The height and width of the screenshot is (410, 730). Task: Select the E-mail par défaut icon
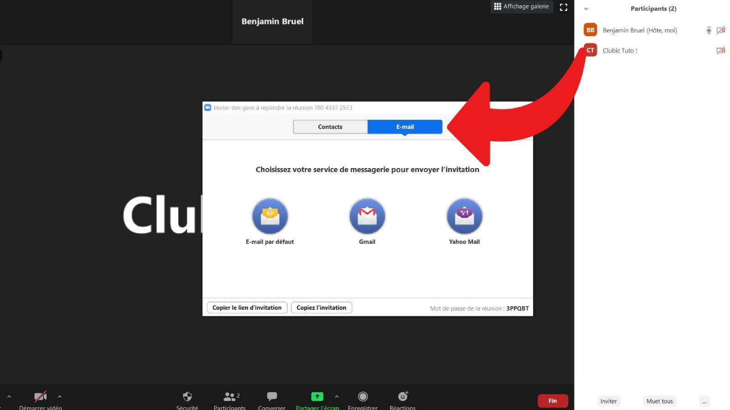click(x=270, y=216)
